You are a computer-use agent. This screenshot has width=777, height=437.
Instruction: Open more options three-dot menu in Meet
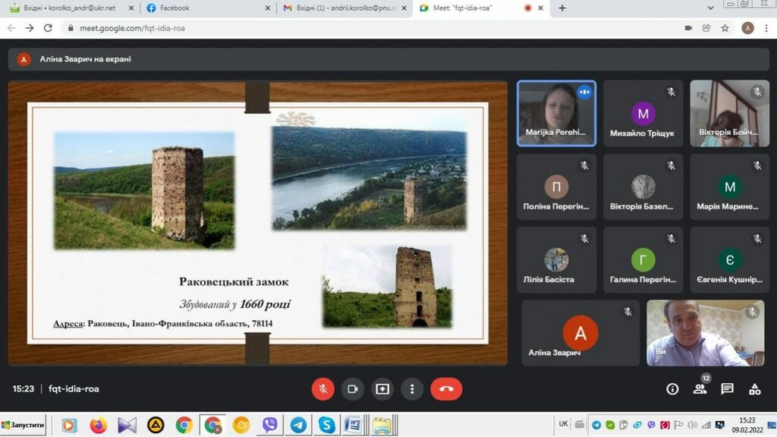(412, 389)
